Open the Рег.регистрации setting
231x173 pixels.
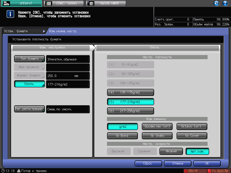coord(29,109)
